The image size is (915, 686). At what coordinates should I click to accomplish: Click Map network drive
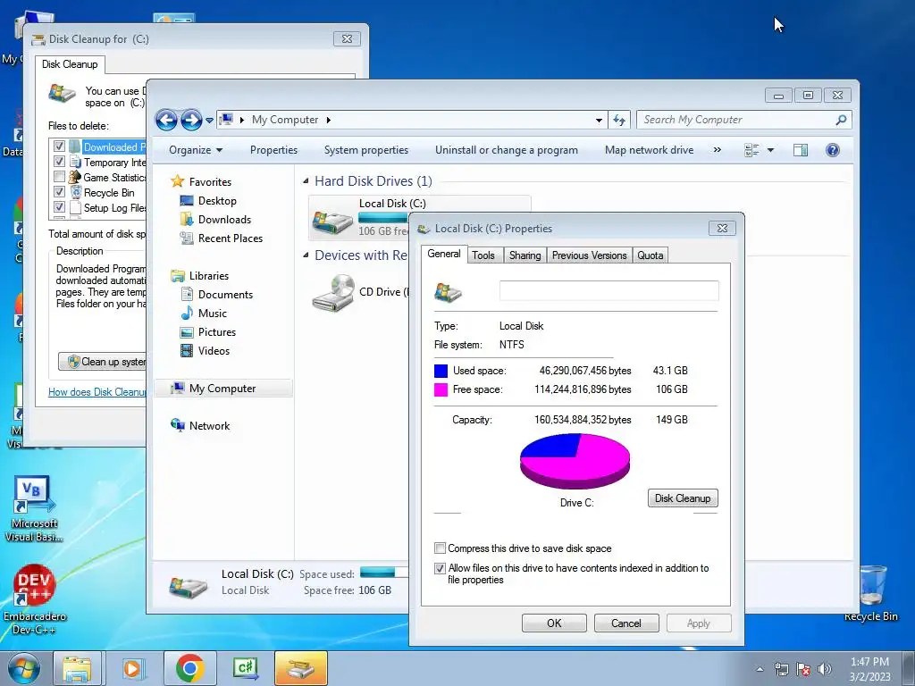click(649, 150)
